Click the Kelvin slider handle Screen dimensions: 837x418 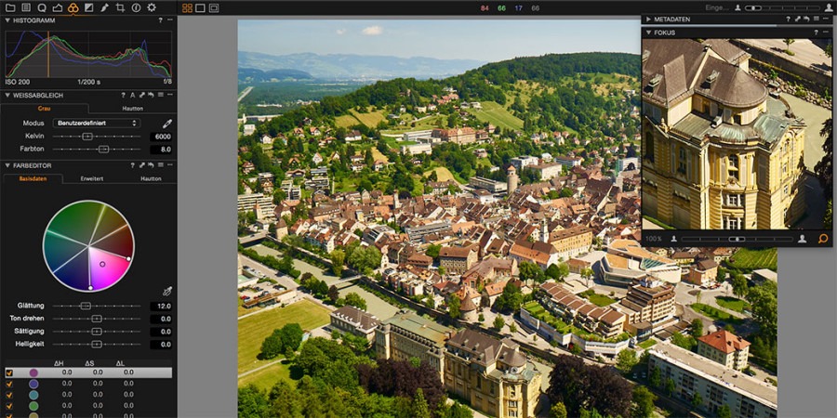coord(87,137)
